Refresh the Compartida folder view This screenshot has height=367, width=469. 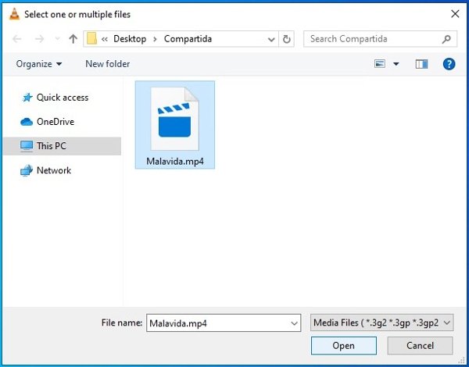(x=287, y=39)
